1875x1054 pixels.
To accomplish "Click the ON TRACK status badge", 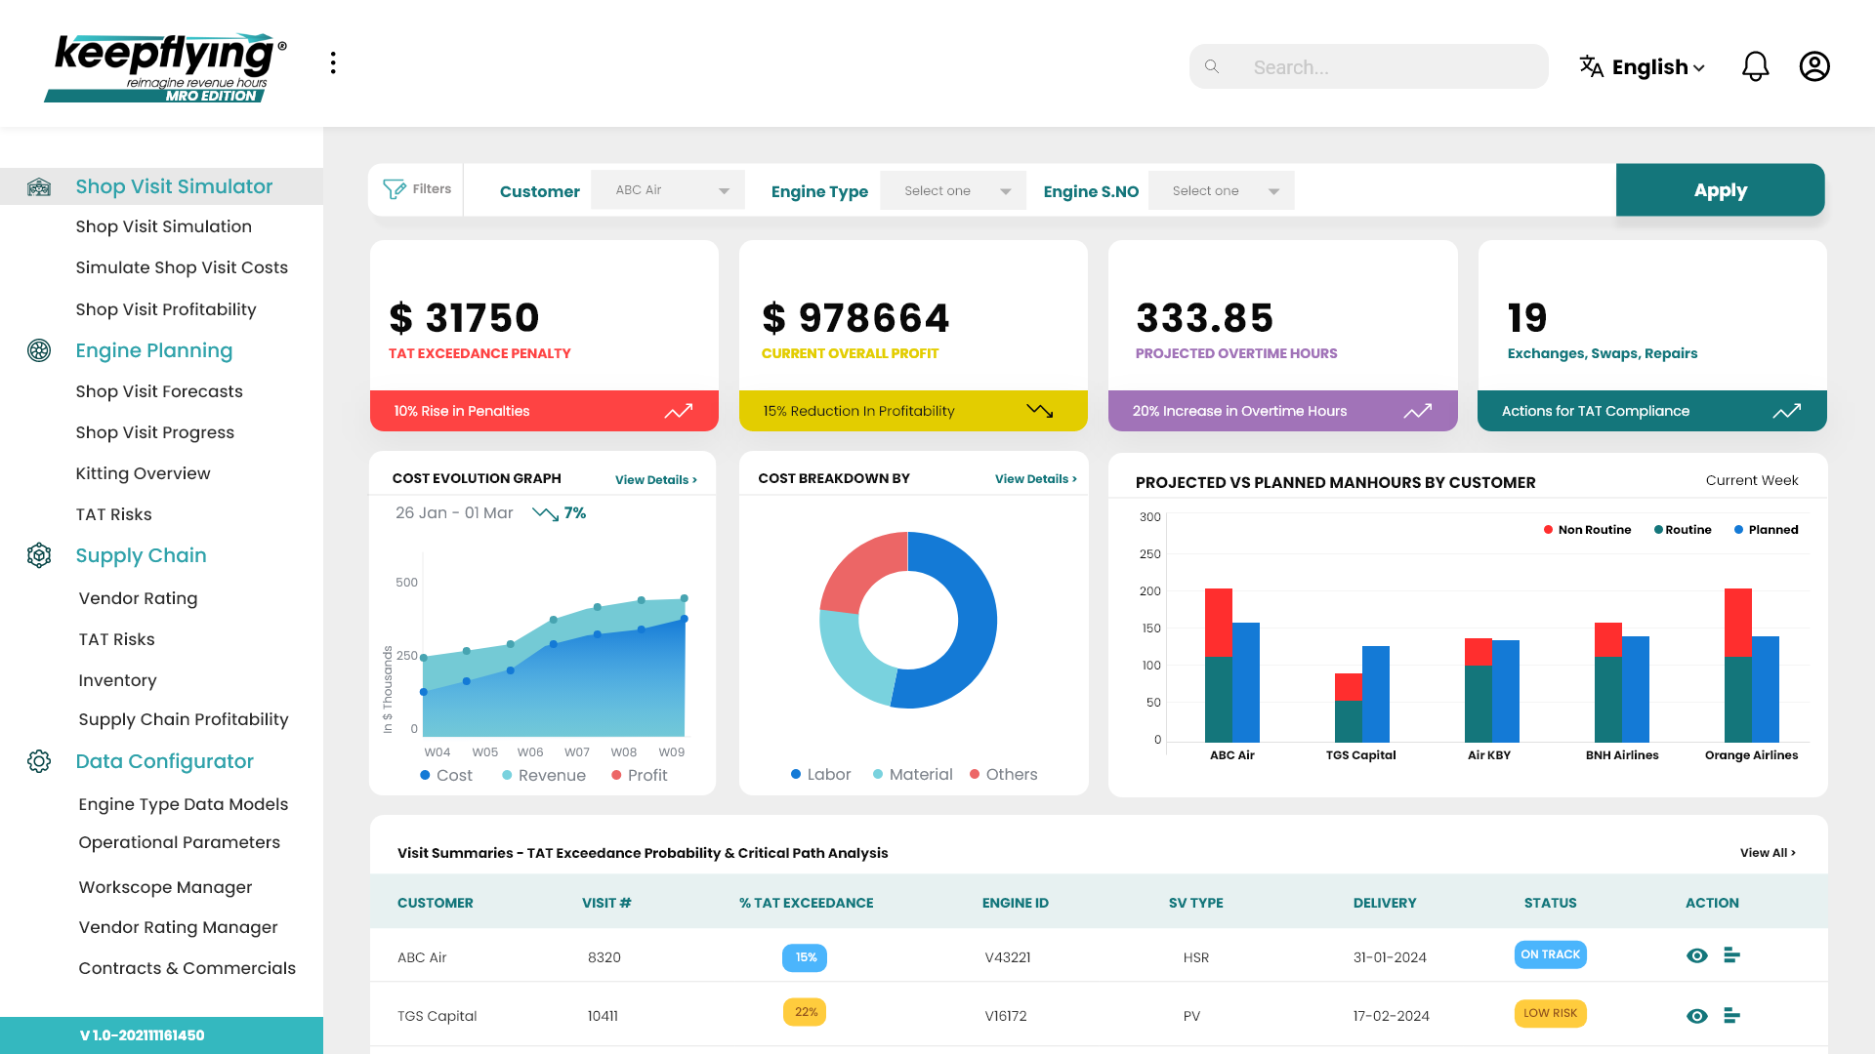I will pos(1550,954).
